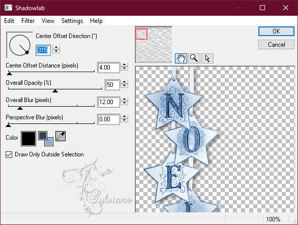Decrease Overall Opacity using down arrow
This screenshot has width=298, height=225.
pos(124,86)
